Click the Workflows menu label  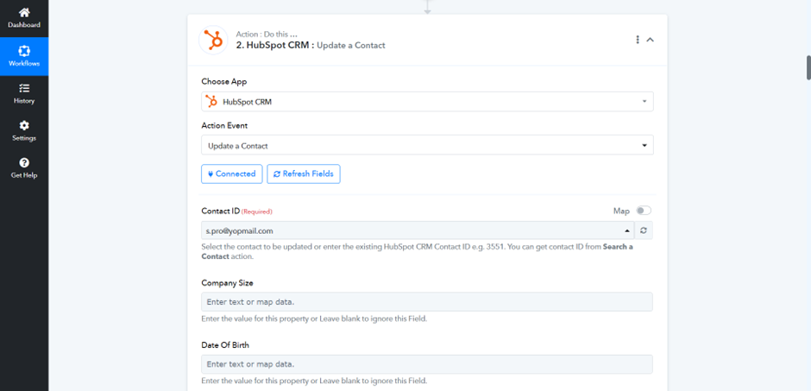tap(24, 64)
